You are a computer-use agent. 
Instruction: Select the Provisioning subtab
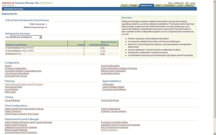[17, 9]
